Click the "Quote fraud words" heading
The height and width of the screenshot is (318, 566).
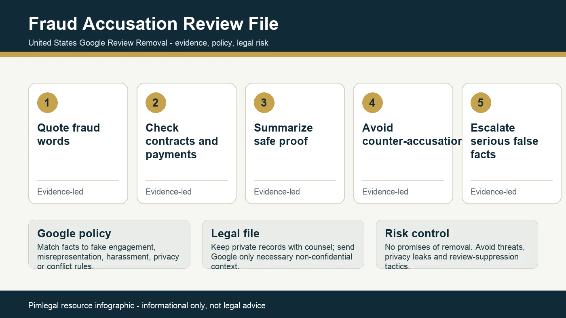(x=69, y=134)
